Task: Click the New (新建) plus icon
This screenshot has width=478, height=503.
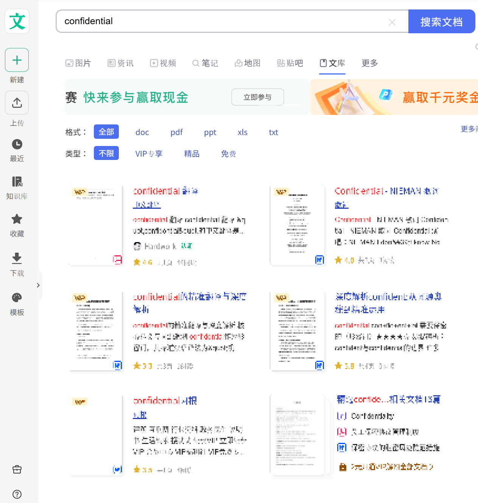Action: click(17, 60)
